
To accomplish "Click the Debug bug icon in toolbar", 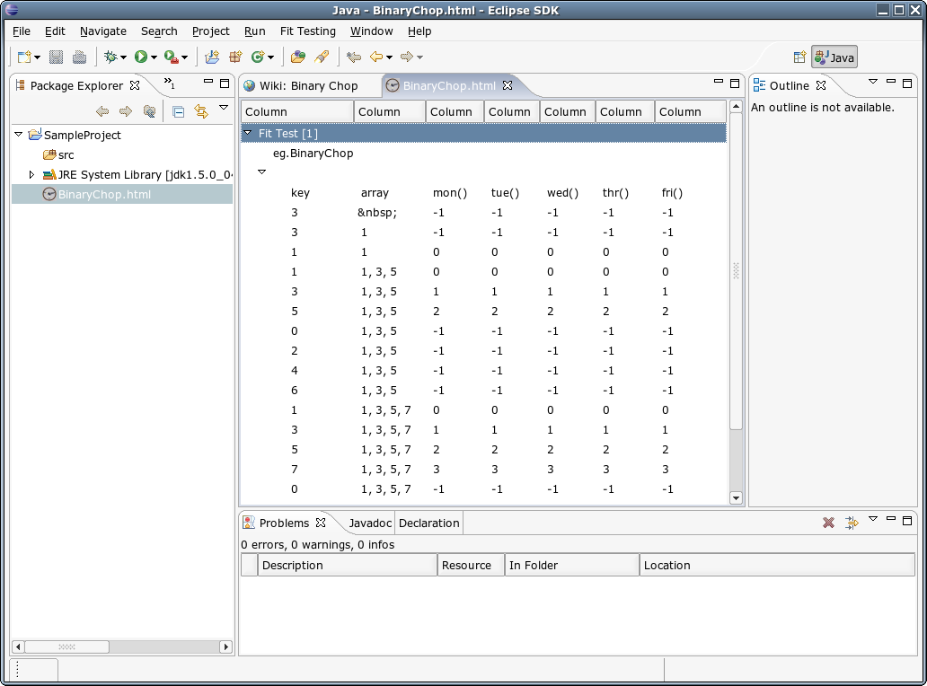I will 111,57.
